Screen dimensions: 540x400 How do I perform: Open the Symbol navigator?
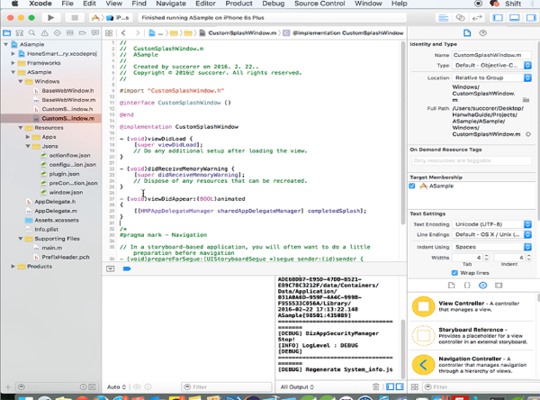[20, 33]
